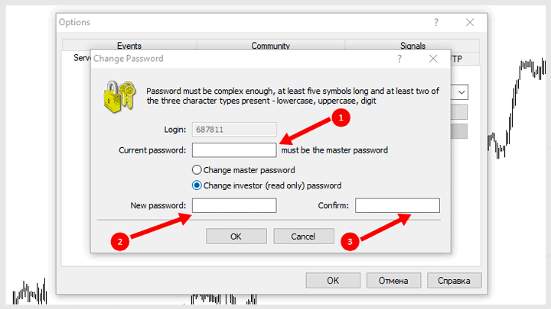Click the Справка button
551x309 pixels.
[x=455, y=281]
